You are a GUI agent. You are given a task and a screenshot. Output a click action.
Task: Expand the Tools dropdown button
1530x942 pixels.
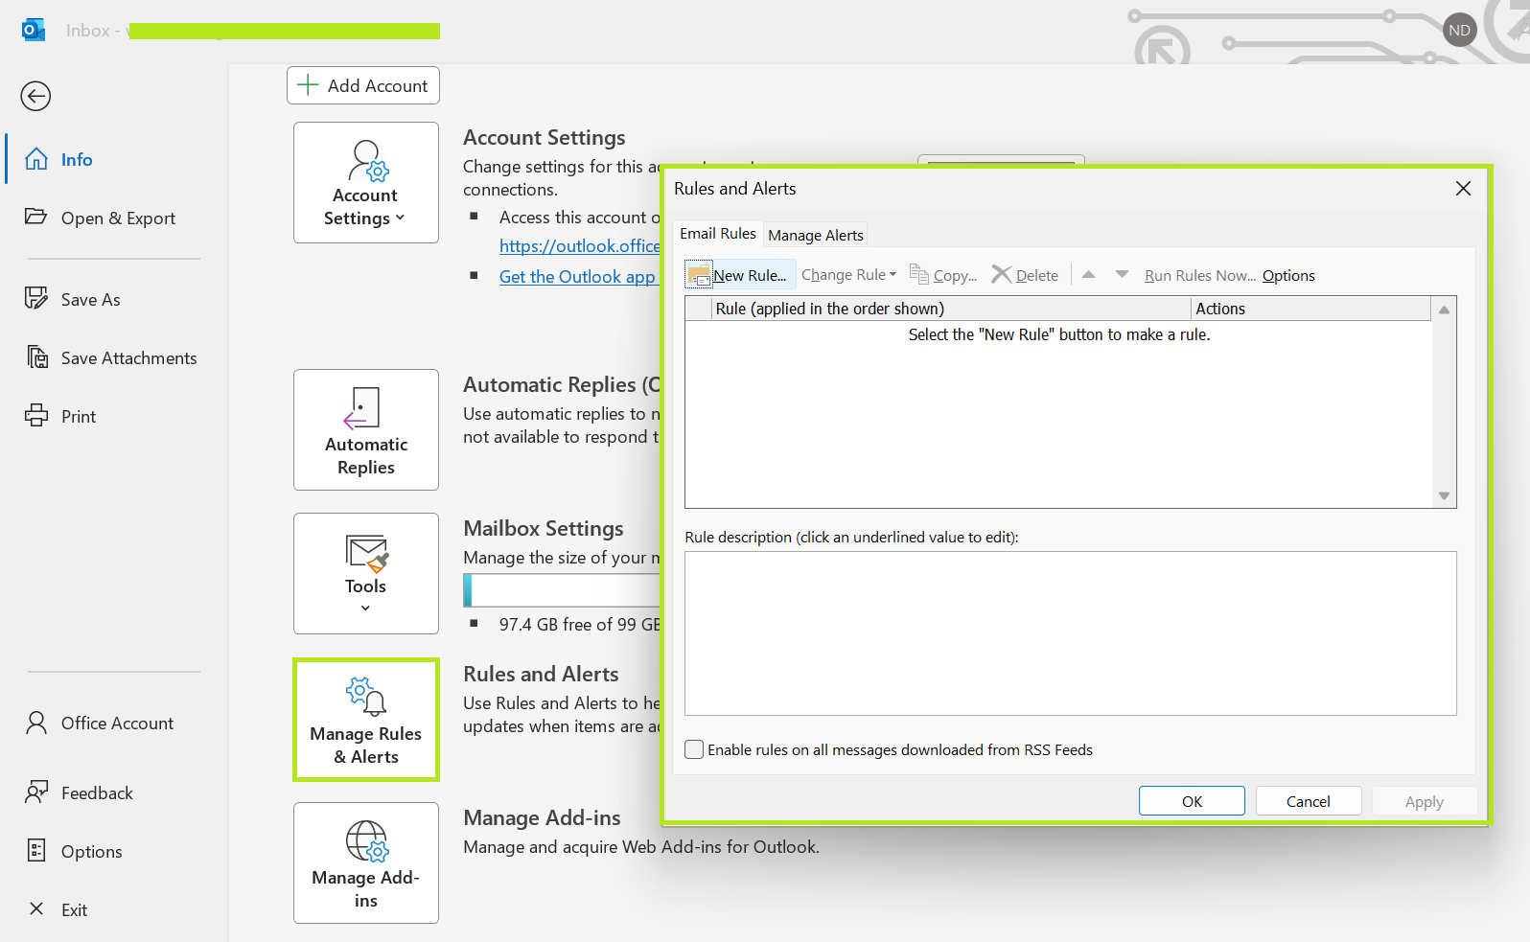tap(366, 573)
